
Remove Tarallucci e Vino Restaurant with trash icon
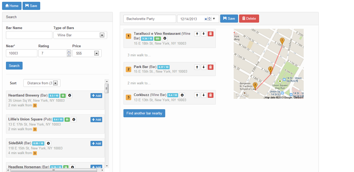coord(211,34)
